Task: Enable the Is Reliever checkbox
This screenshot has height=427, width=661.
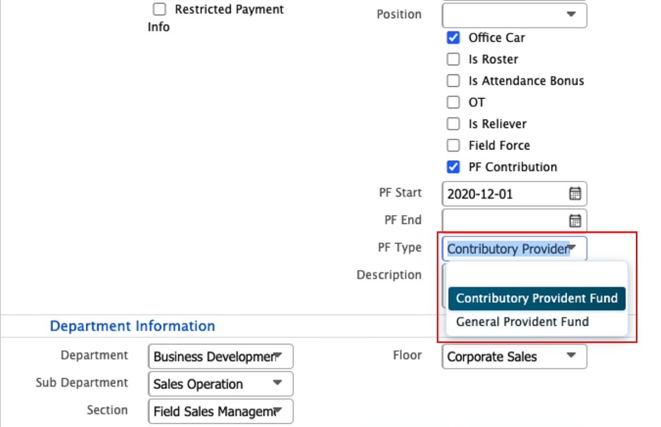Action: [x=453, y=124]
